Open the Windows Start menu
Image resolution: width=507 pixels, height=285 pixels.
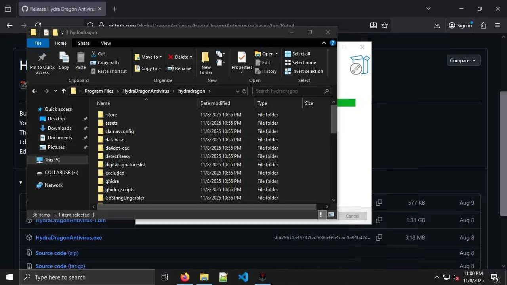coord(10,277)
